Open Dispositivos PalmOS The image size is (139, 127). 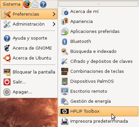click(98, 81)
